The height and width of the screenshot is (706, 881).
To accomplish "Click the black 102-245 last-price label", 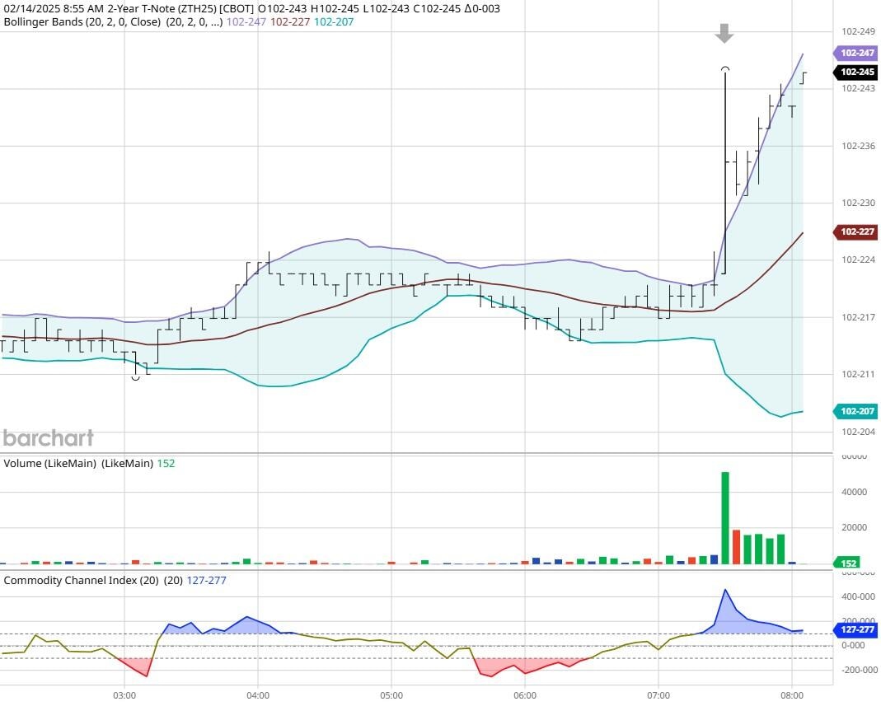I will pyautogui.click(x=855, y=72).
